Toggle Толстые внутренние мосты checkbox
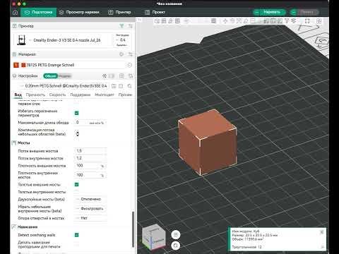This screenshot has height=254, width=339. click(x=76, y=192)
